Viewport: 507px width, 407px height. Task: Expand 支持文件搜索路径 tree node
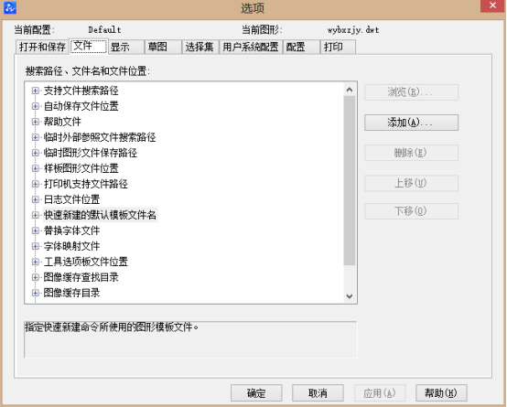click(36, 91)
